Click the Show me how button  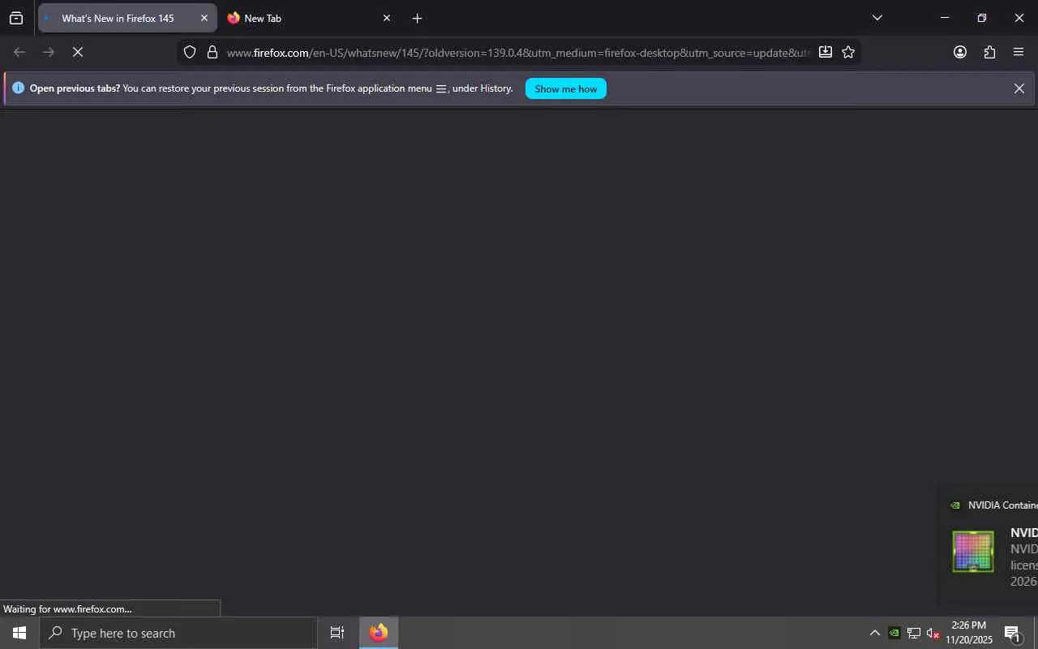coord(566,88)
